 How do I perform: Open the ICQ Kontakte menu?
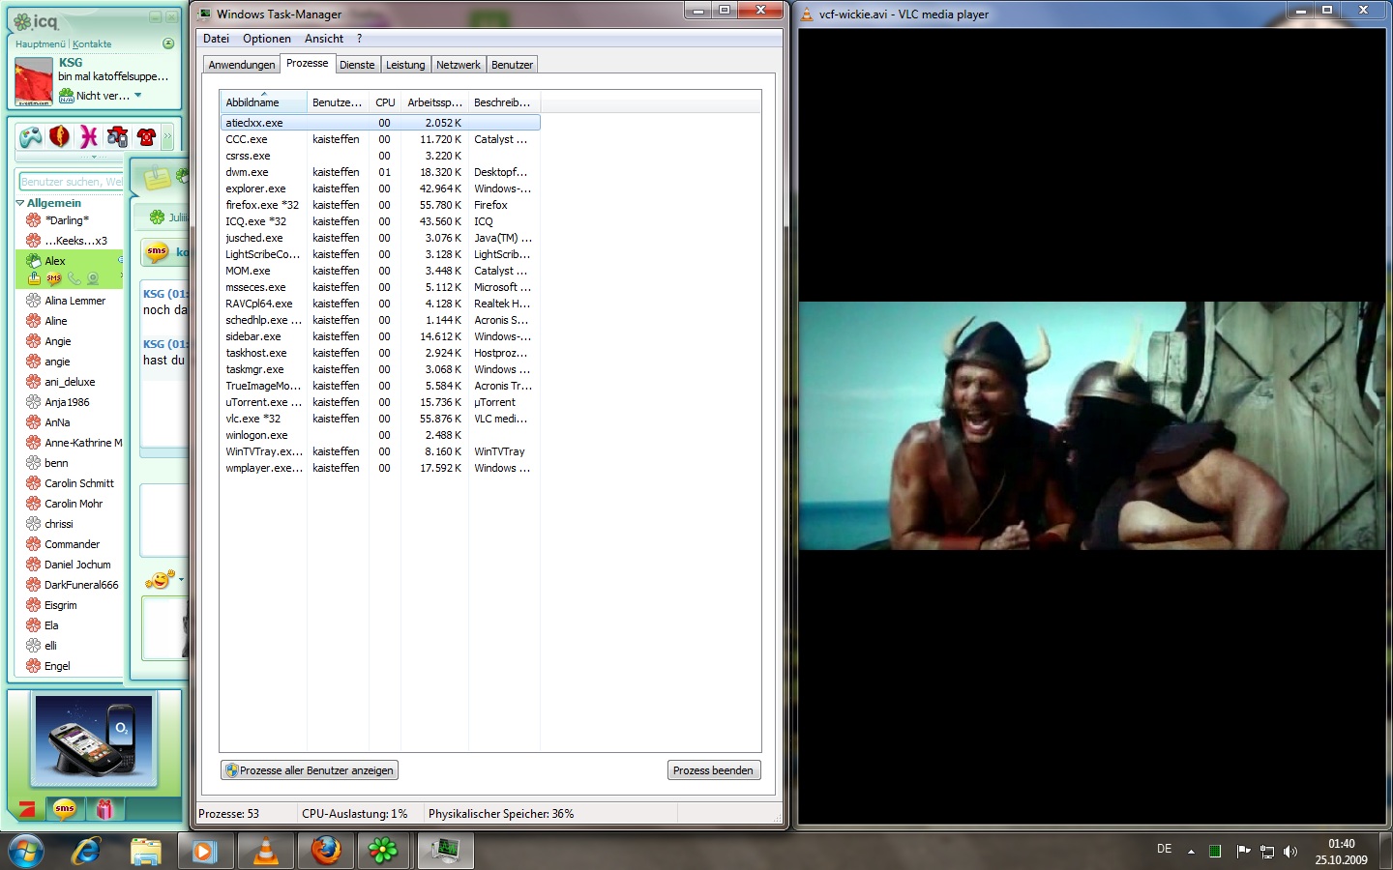click(x=92, y=43)
